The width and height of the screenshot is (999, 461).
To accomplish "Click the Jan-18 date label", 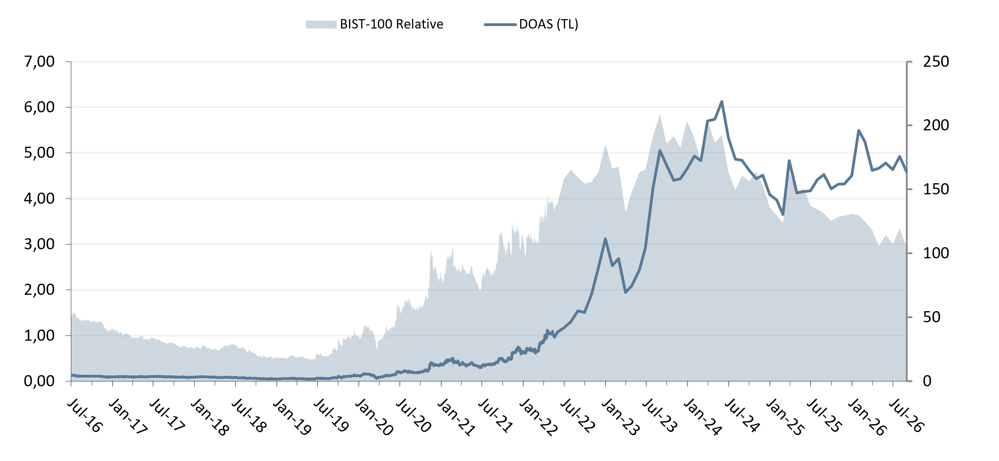I will [x=210, y=417].
